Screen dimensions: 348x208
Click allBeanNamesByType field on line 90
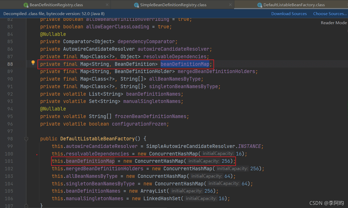[x=175, y=79]
